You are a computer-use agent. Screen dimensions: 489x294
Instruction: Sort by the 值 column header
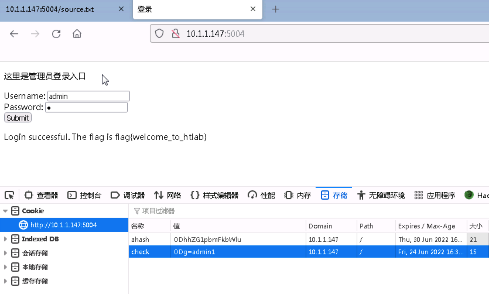[238, 226]
